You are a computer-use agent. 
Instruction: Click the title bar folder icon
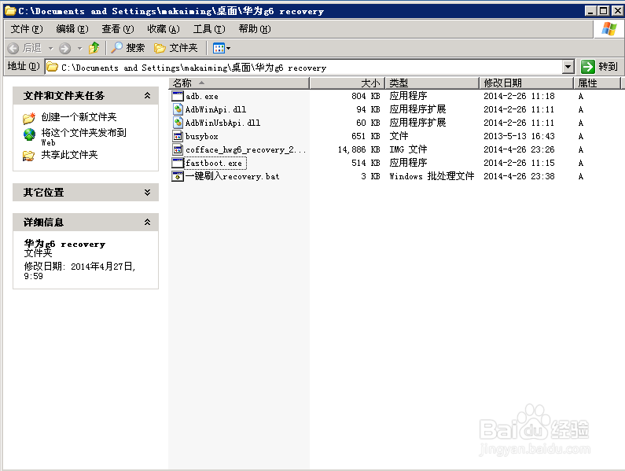pyautogui.click(x=10, y=11)
